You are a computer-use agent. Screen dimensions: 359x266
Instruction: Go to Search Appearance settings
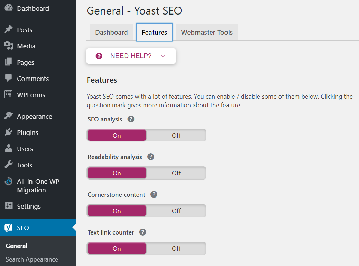(x=31, y=259)
